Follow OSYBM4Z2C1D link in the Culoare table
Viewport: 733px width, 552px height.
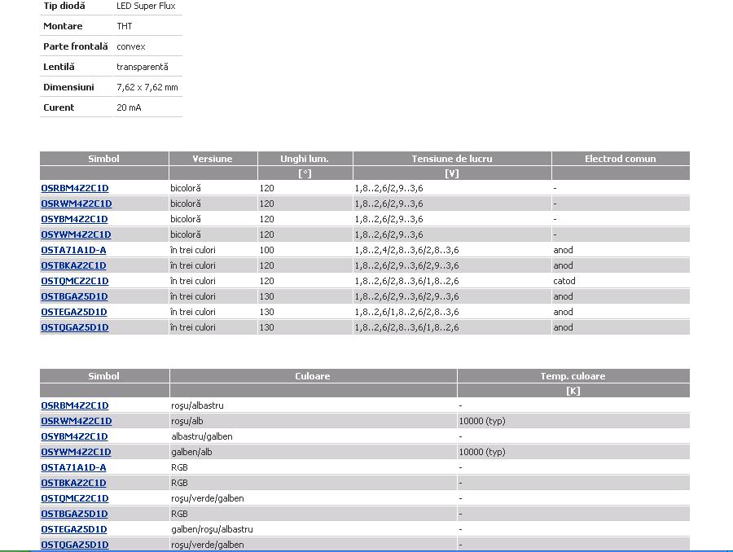(74, 436)
